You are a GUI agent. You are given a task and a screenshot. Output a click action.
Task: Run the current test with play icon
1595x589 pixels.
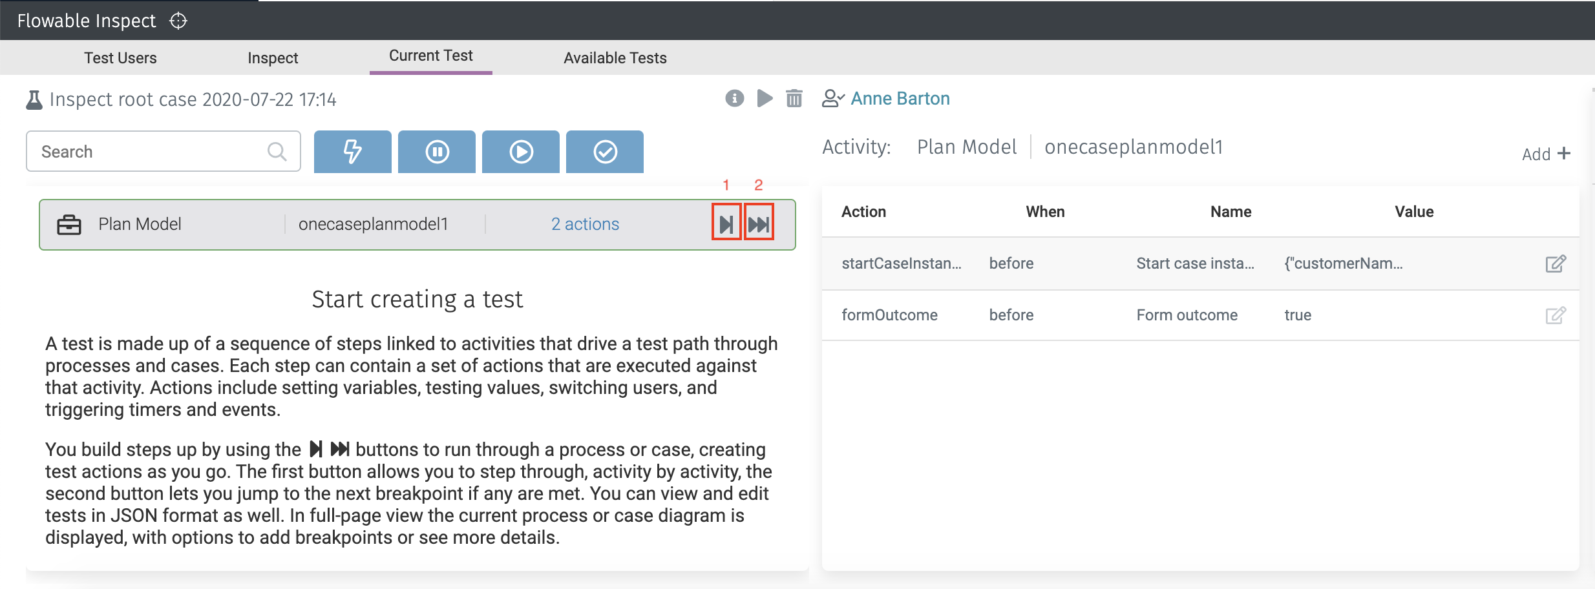pyautogui.click(x=765, y=98)
